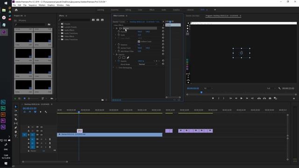Screen dimensions: 299x168
Task: Click Step Back one frame in Program monitor
Action: click(236, 98)
